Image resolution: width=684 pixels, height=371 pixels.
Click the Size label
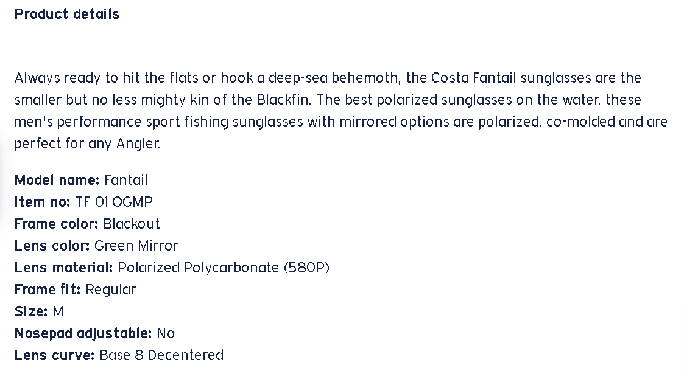(x=30, y=311)
